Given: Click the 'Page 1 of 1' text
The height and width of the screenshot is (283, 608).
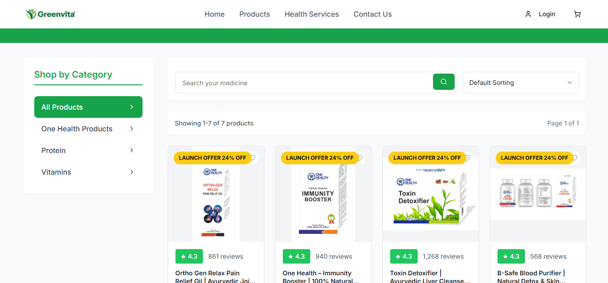Looking at the screenshot, I should [x=563, y=123].
